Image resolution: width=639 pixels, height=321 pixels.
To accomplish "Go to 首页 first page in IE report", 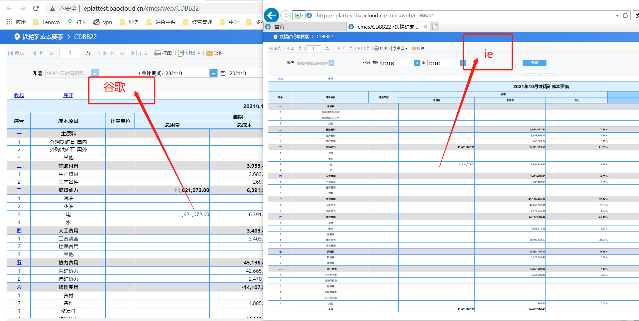I will click(x=275, y=48).
